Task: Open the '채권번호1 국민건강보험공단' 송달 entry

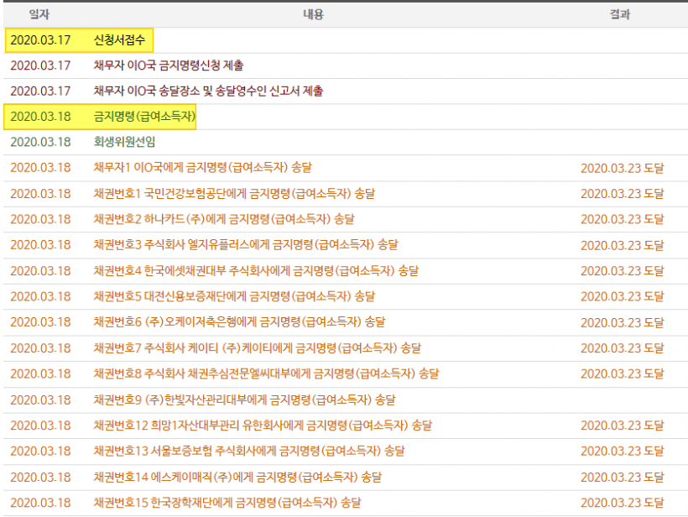Action: (234, 194)
